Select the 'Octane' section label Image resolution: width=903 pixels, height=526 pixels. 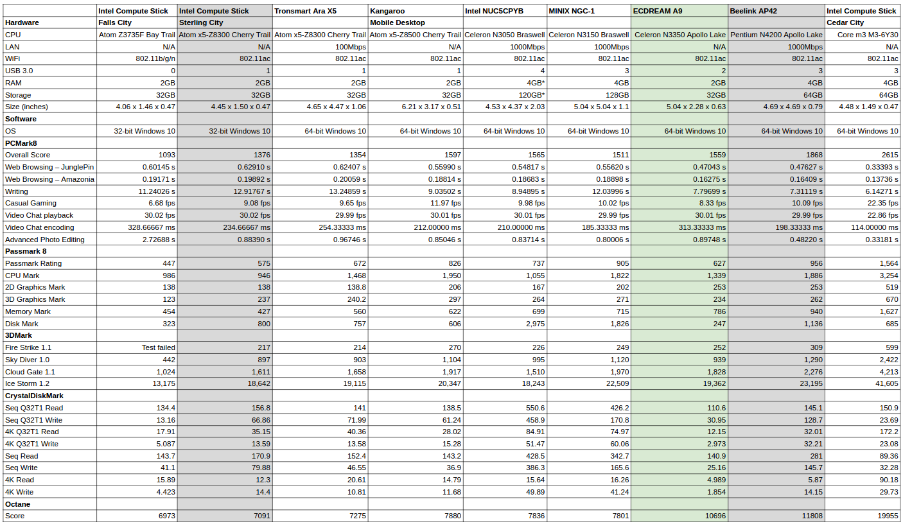click(x=50, y=504)
